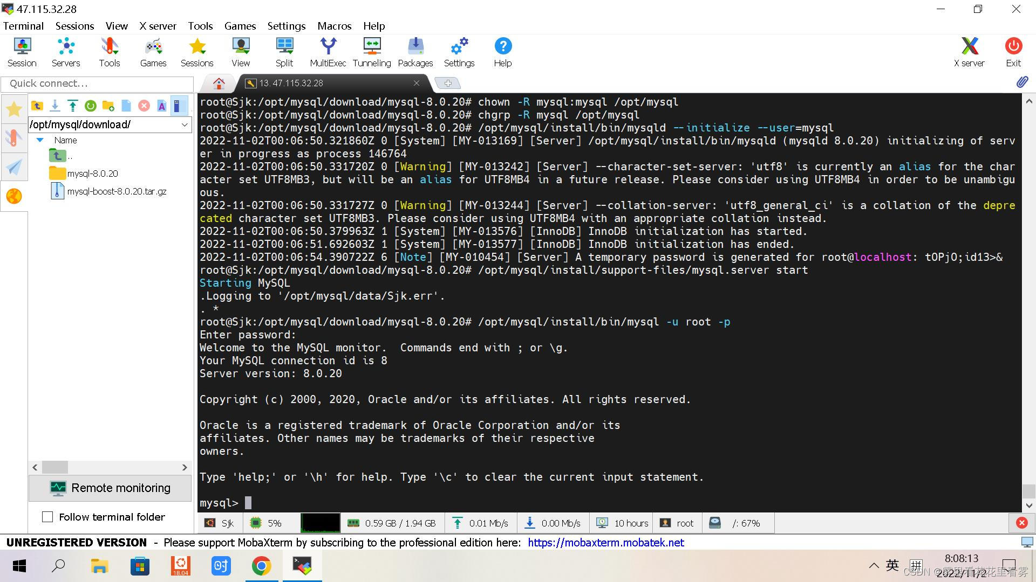Open the MultiExec toolbar icon
The image size is (1036, 582).
click(328, 52)
